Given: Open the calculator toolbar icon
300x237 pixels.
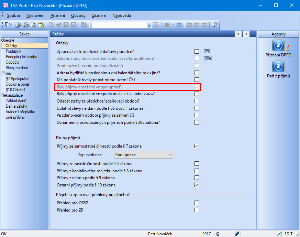Looking at the screenshot, I should (179, 25).
